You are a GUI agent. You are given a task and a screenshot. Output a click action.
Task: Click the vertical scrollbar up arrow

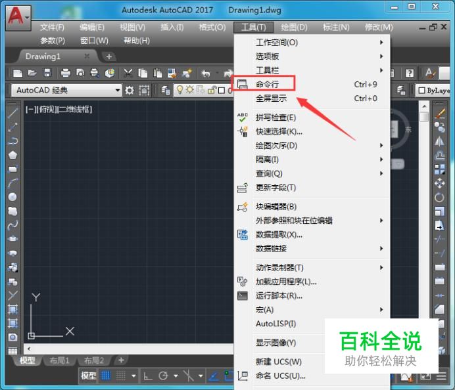click(x=424, y=106)
